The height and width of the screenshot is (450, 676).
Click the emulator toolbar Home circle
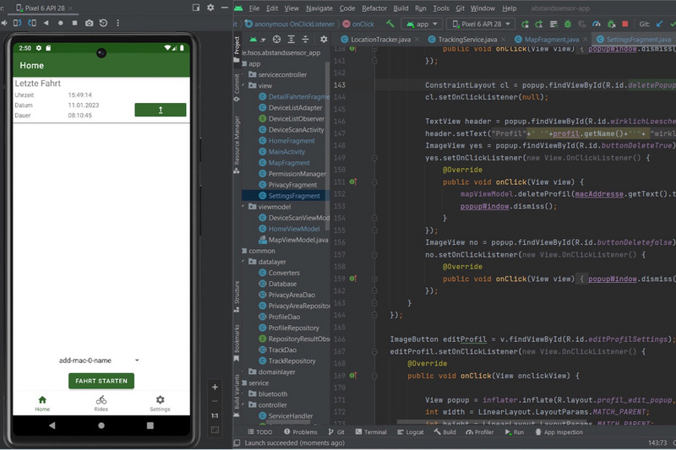[x=60, y=23]
